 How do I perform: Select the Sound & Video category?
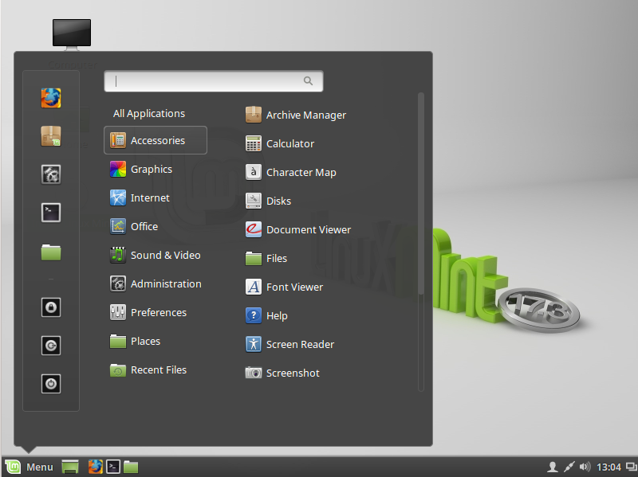[156, 255]
